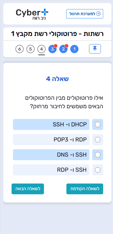This screenshot has height=234, width=113.
Task: Click the pin icon button
Action: (95, 49)
